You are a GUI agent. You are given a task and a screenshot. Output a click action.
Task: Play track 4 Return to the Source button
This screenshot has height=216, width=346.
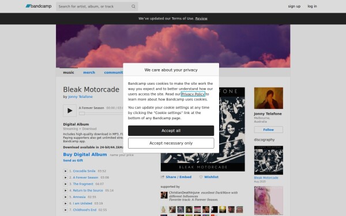tap(66, 191)
